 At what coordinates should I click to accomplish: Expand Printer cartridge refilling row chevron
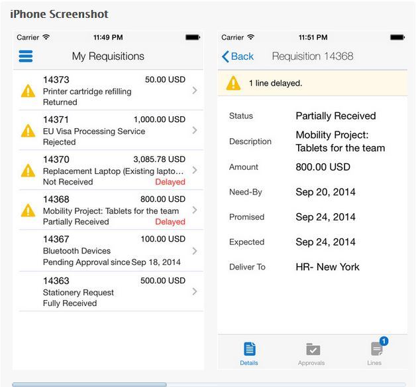(194, 91)
